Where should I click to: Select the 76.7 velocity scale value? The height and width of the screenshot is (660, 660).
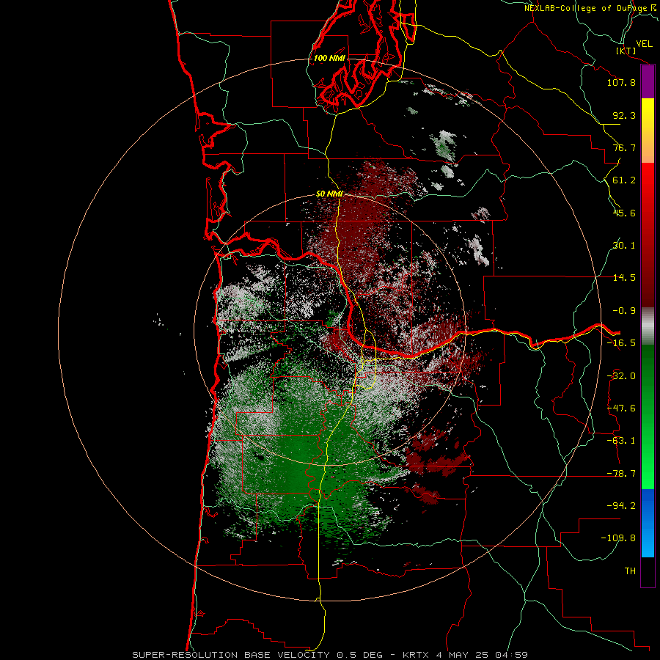(x=624, y=147)
